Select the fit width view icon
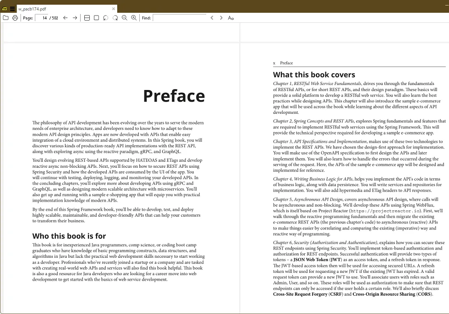This screenshot has width=449, height=314. point(87,18)
